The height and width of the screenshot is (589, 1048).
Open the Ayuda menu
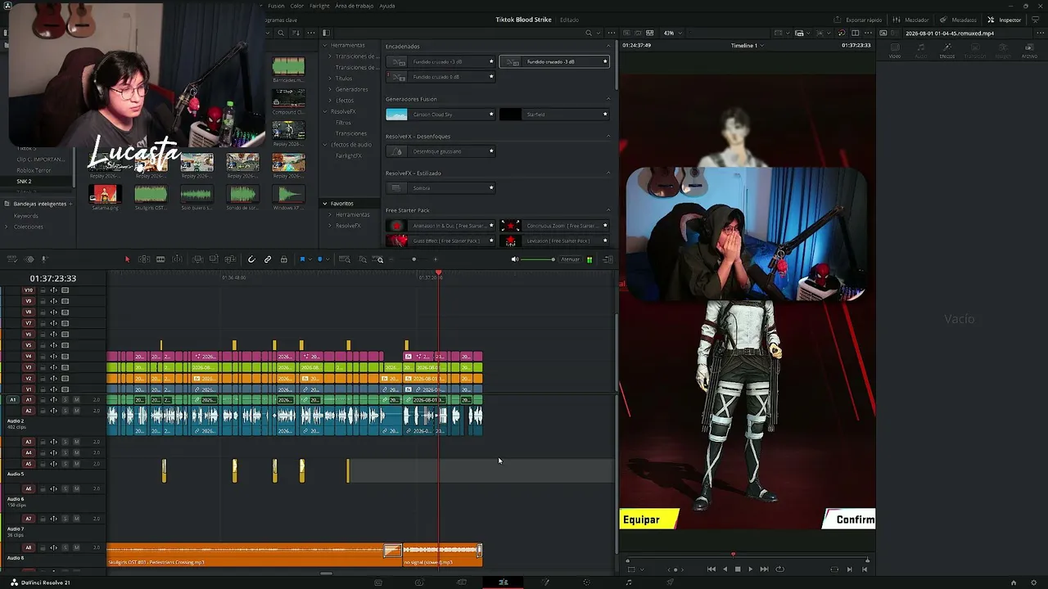click(386, 6)
